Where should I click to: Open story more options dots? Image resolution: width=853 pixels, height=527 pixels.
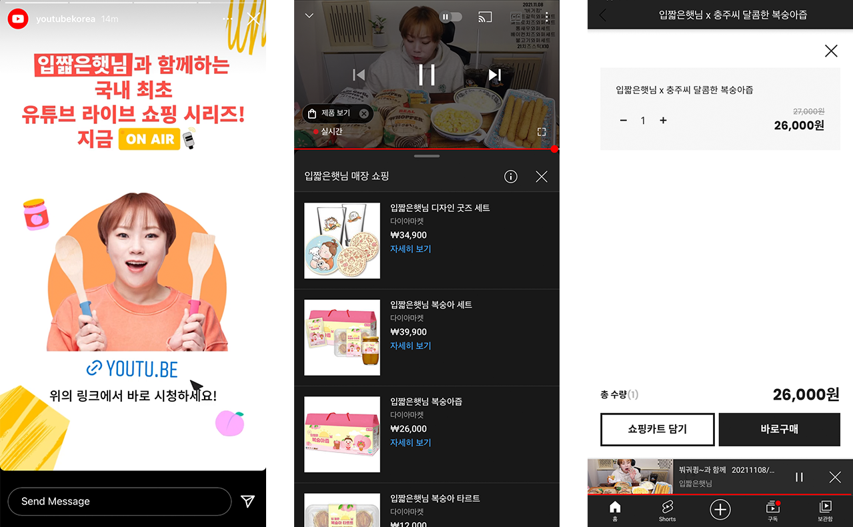228,19
